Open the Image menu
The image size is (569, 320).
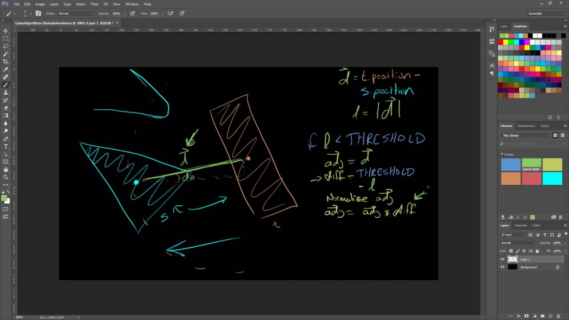tap(40, 4)
